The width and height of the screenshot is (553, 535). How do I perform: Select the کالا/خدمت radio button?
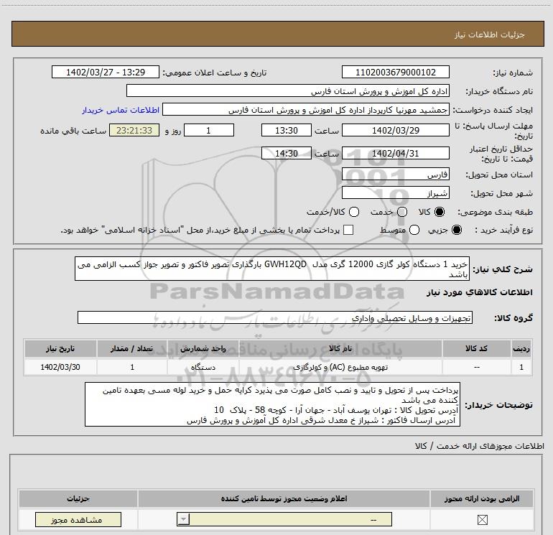[x=354, y=212]
